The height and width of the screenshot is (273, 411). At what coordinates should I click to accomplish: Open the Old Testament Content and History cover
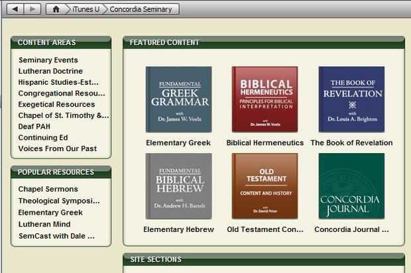click(264, 186)
